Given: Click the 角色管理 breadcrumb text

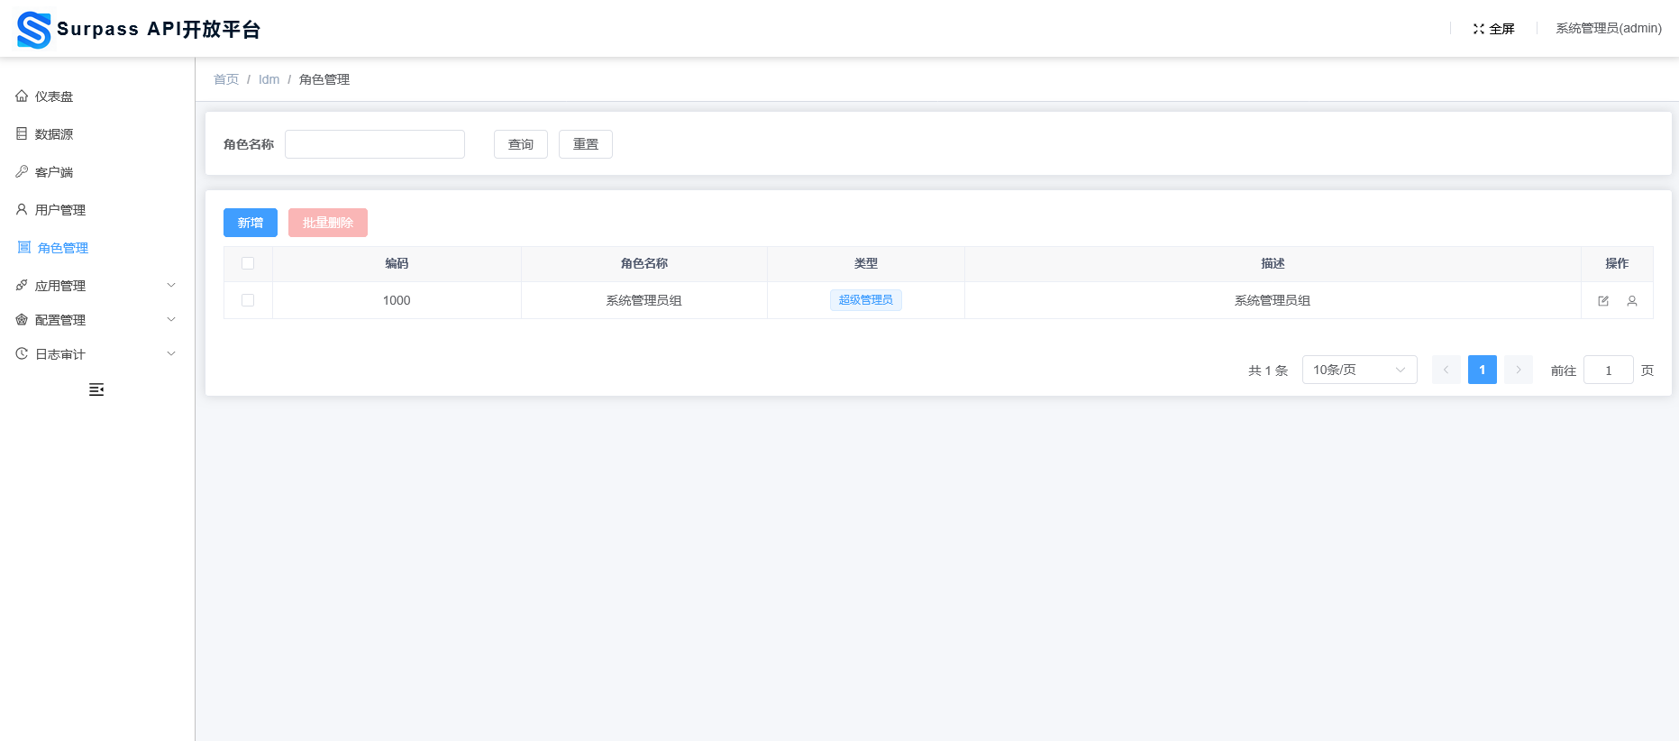Looking at the screenshot, I should click(324, 79).
